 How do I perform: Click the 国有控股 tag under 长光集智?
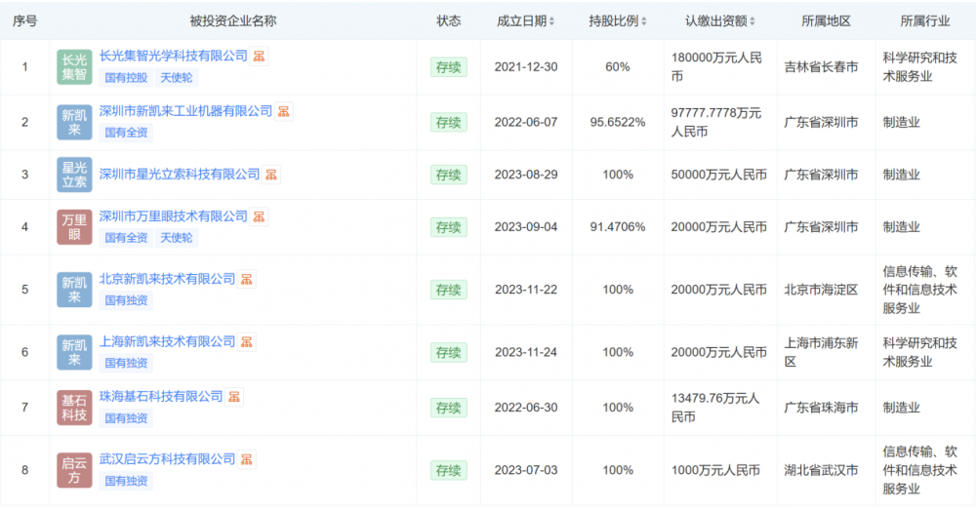click(126, 77)
